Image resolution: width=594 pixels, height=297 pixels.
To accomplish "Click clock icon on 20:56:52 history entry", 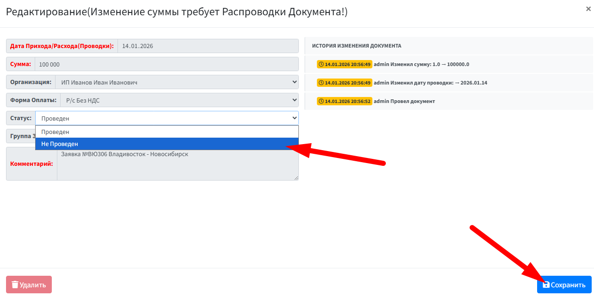I will [x=321, y=101].
